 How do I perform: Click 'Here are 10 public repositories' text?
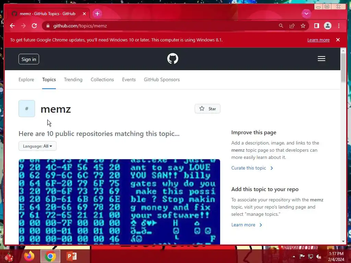coord(99,134)
